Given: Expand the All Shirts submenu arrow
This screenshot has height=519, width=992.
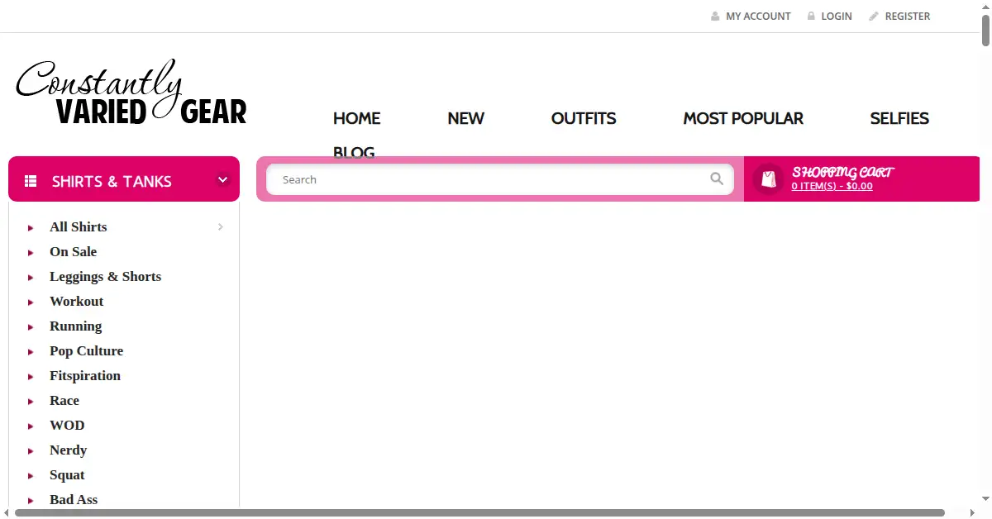Looking at the screenshot, I should click(x=221, y=227).
